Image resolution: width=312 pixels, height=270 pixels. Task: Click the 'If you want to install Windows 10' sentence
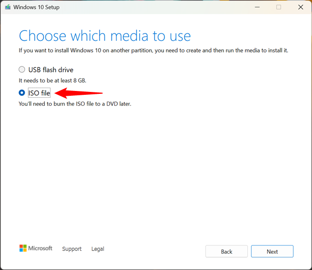(x=154, y=51)
